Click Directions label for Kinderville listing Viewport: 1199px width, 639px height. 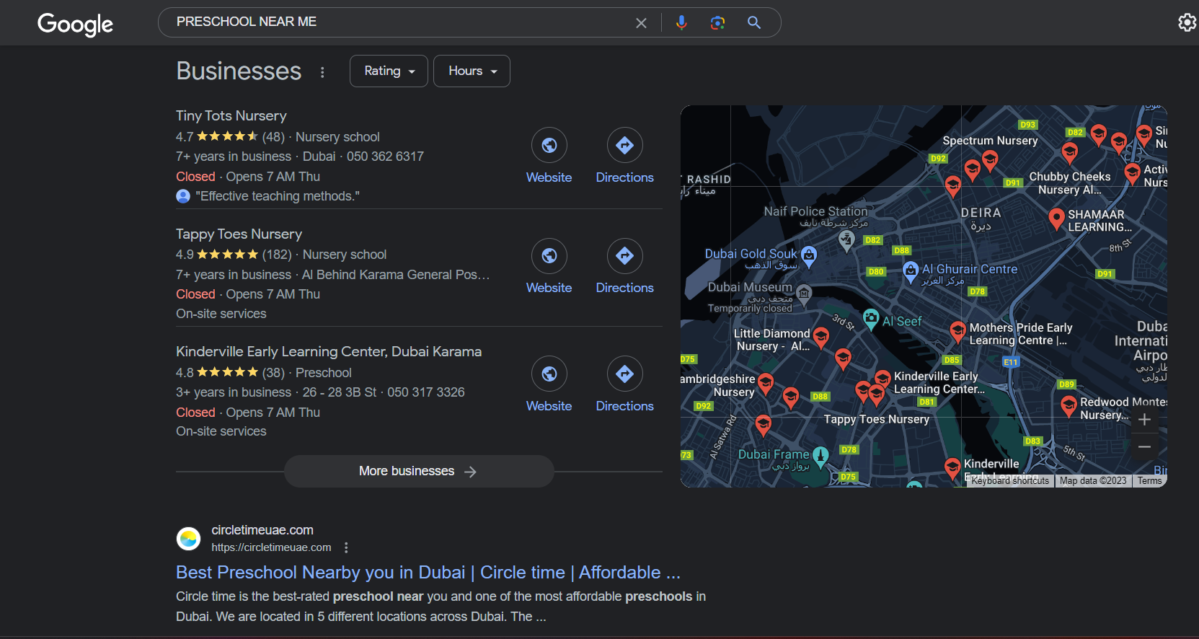pyautogui.click(x=625, y=406)
